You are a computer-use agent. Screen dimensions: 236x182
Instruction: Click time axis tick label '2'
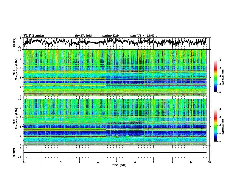(x=61, y=162)
